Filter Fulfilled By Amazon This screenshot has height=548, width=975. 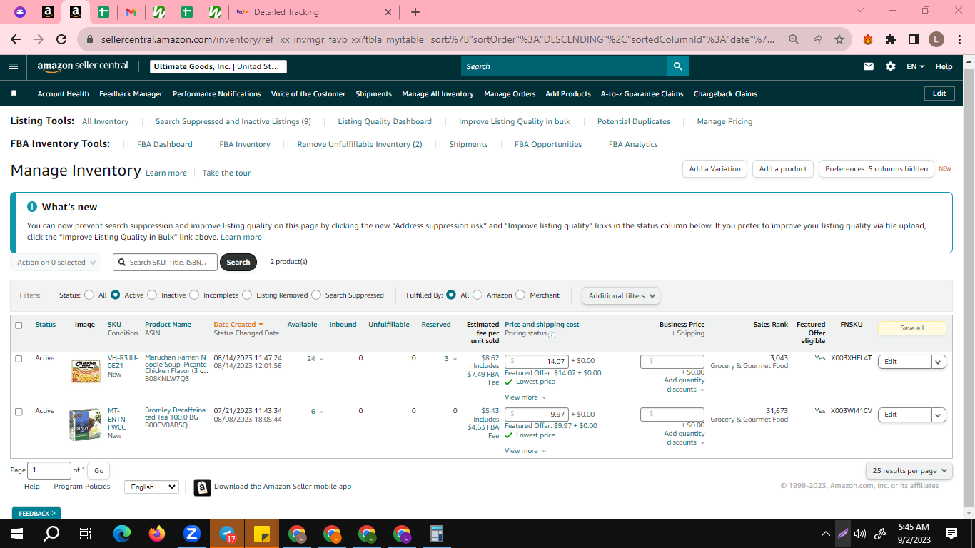[x=478, y=295]
